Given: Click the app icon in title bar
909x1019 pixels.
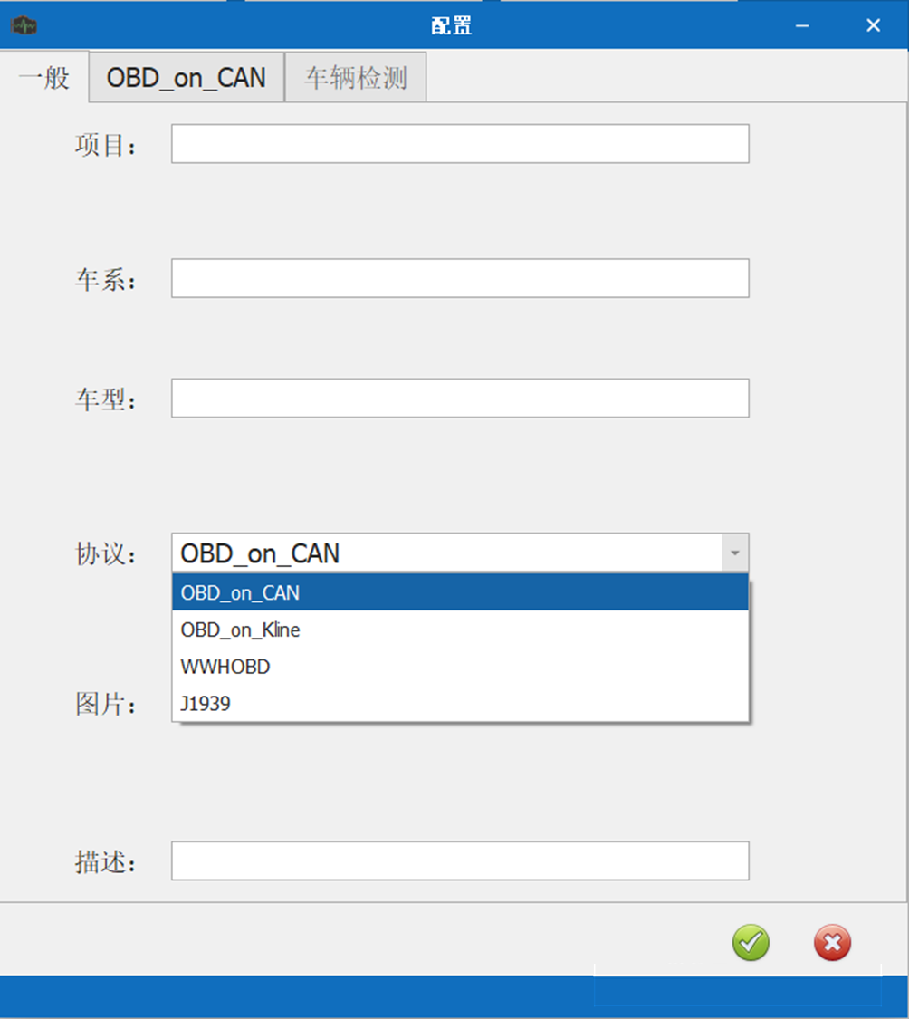Looking at the screenshot, I should click(24, 25).
